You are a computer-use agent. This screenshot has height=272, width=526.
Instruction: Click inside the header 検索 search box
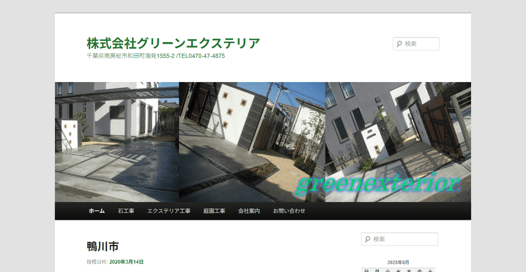pyautogui.click(x=419, y=43)
